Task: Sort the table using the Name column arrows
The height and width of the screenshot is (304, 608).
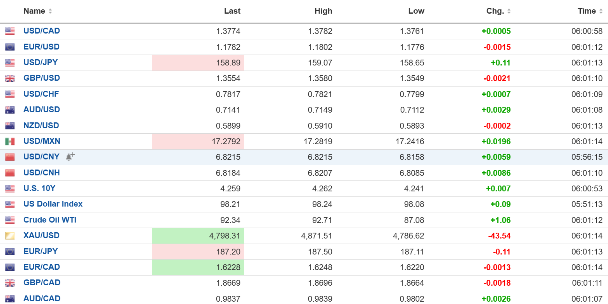Action: [50, 11]
